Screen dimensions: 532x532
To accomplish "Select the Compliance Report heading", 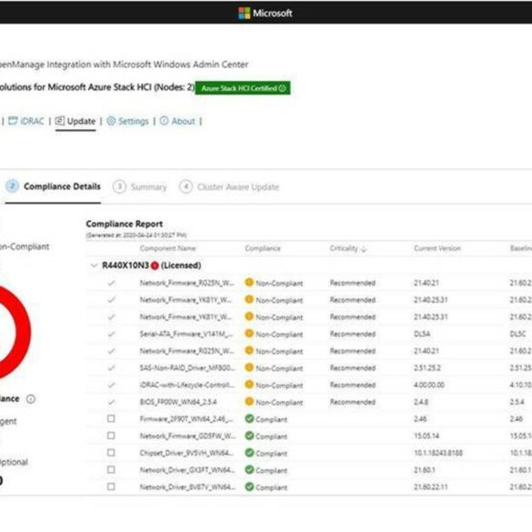I will click(125, 224).
